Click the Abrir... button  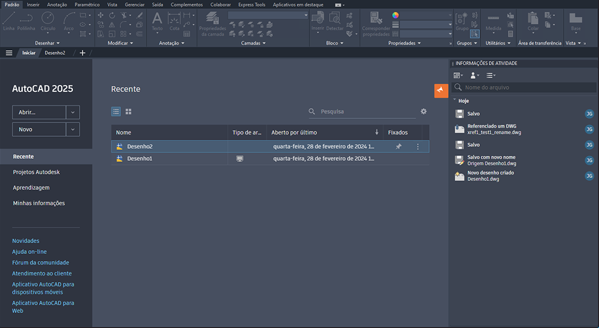39,112
